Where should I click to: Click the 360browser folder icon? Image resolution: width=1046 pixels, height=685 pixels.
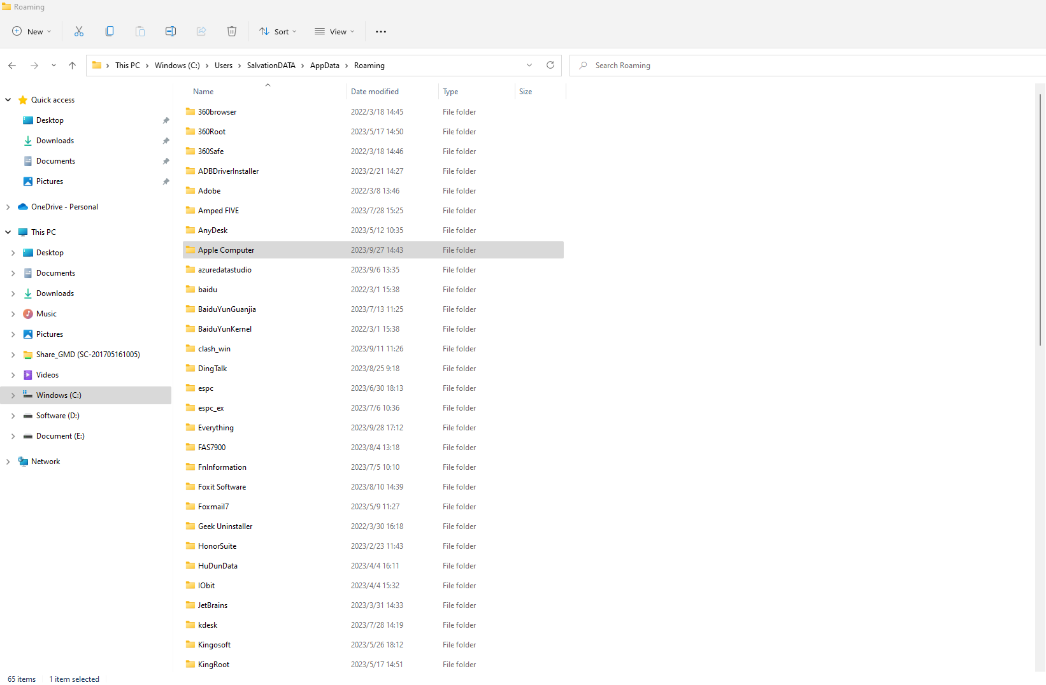pyautogui.click(x=190, y=111)
